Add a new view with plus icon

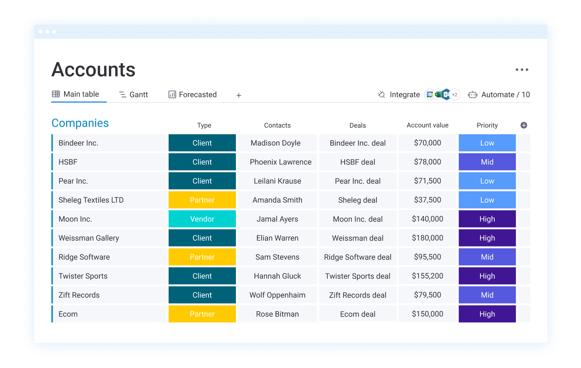click(239, 95)
